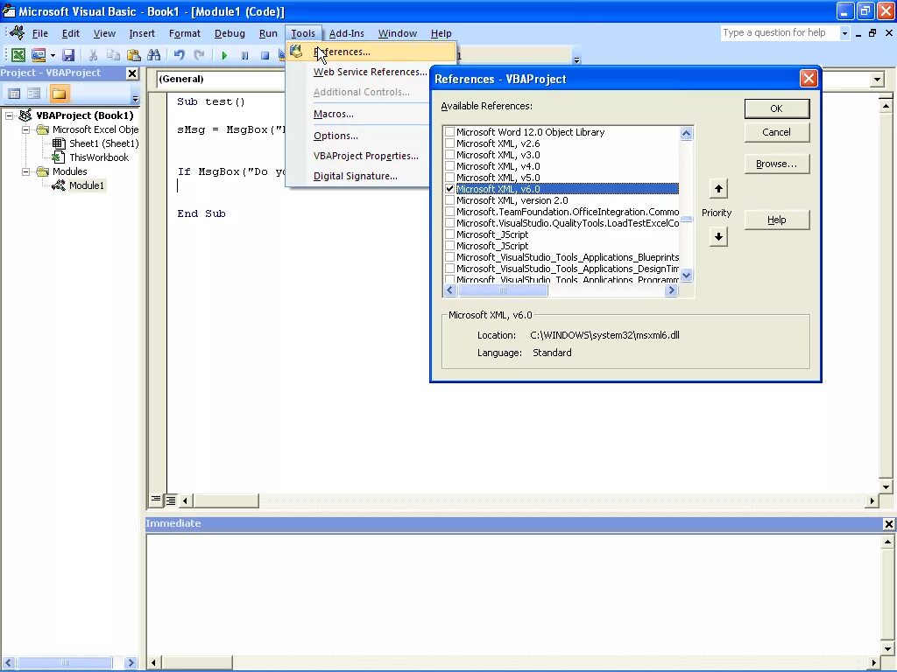This screenshot has height=672, width=897.
Task: Click the View Object icon in Project panel
Action: click(34, 93)
